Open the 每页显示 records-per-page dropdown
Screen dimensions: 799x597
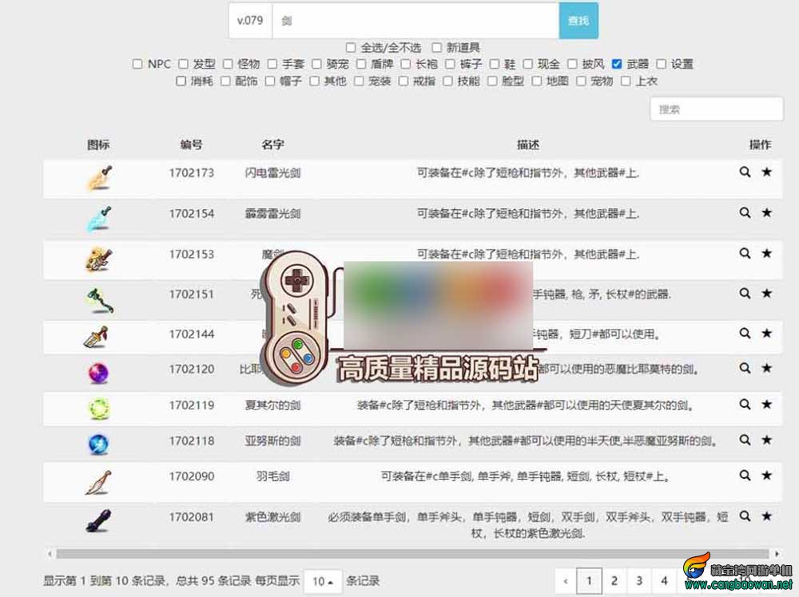[x=324, y=581]
